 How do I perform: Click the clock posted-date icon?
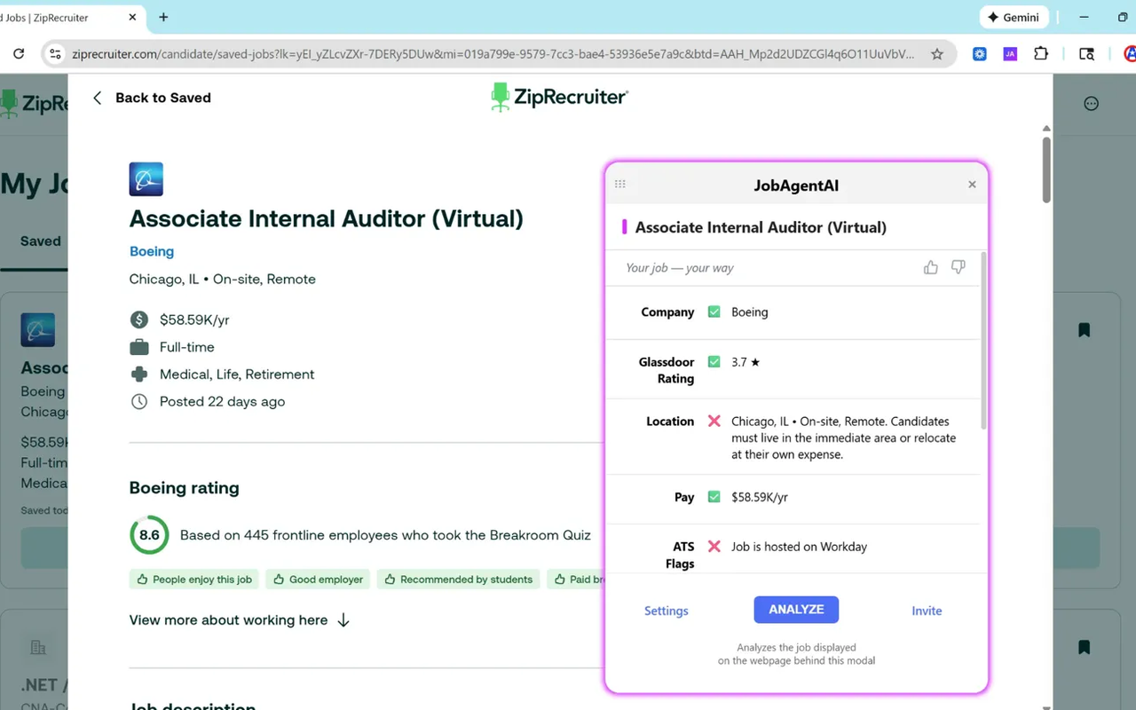139,402
